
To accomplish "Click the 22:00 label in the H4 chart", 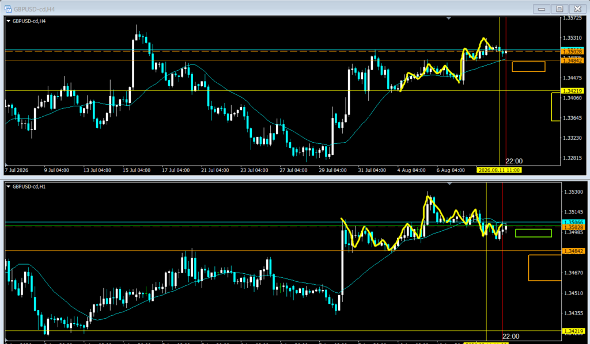I will [514, 161].
